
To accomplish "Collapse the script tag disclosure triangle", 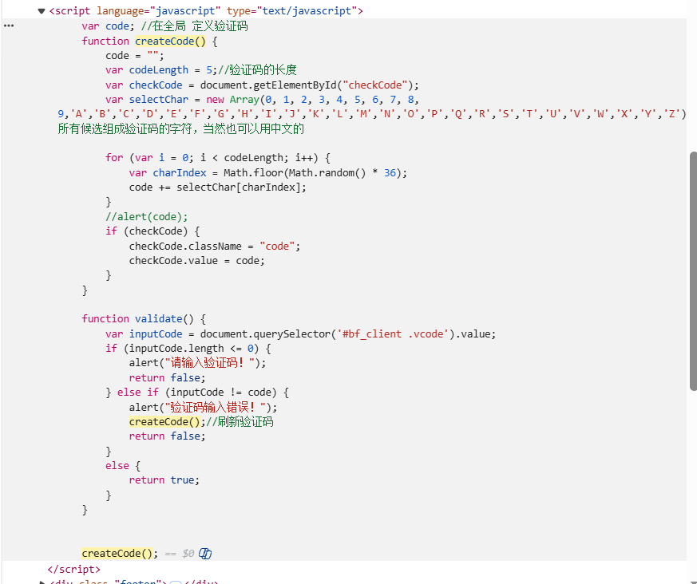I will [42, 11].
